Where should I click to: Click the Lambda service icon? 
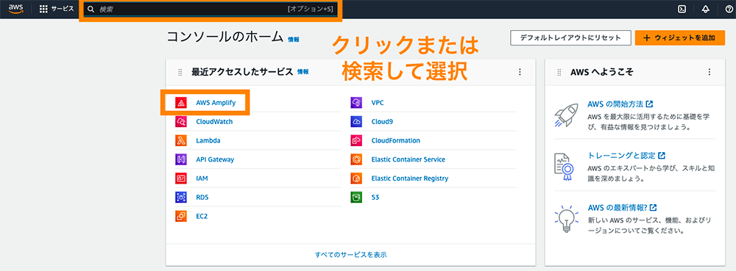(181, 140)
